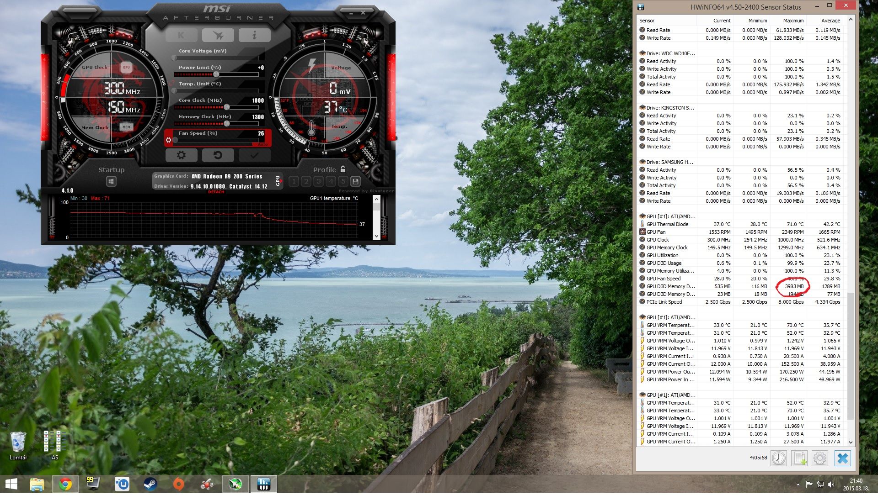Toggle Fan Speed Auto mode

tap(262, 144)
